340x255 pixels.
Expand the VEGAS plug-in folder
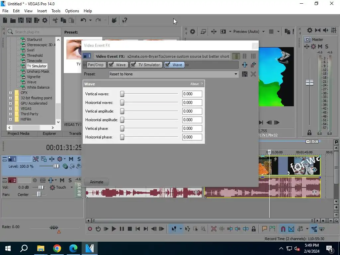pos(10,109)
